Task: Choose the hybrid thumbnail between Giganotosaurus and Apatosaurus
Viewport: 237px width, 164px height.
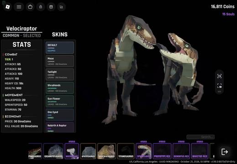Action: point(72,151)
